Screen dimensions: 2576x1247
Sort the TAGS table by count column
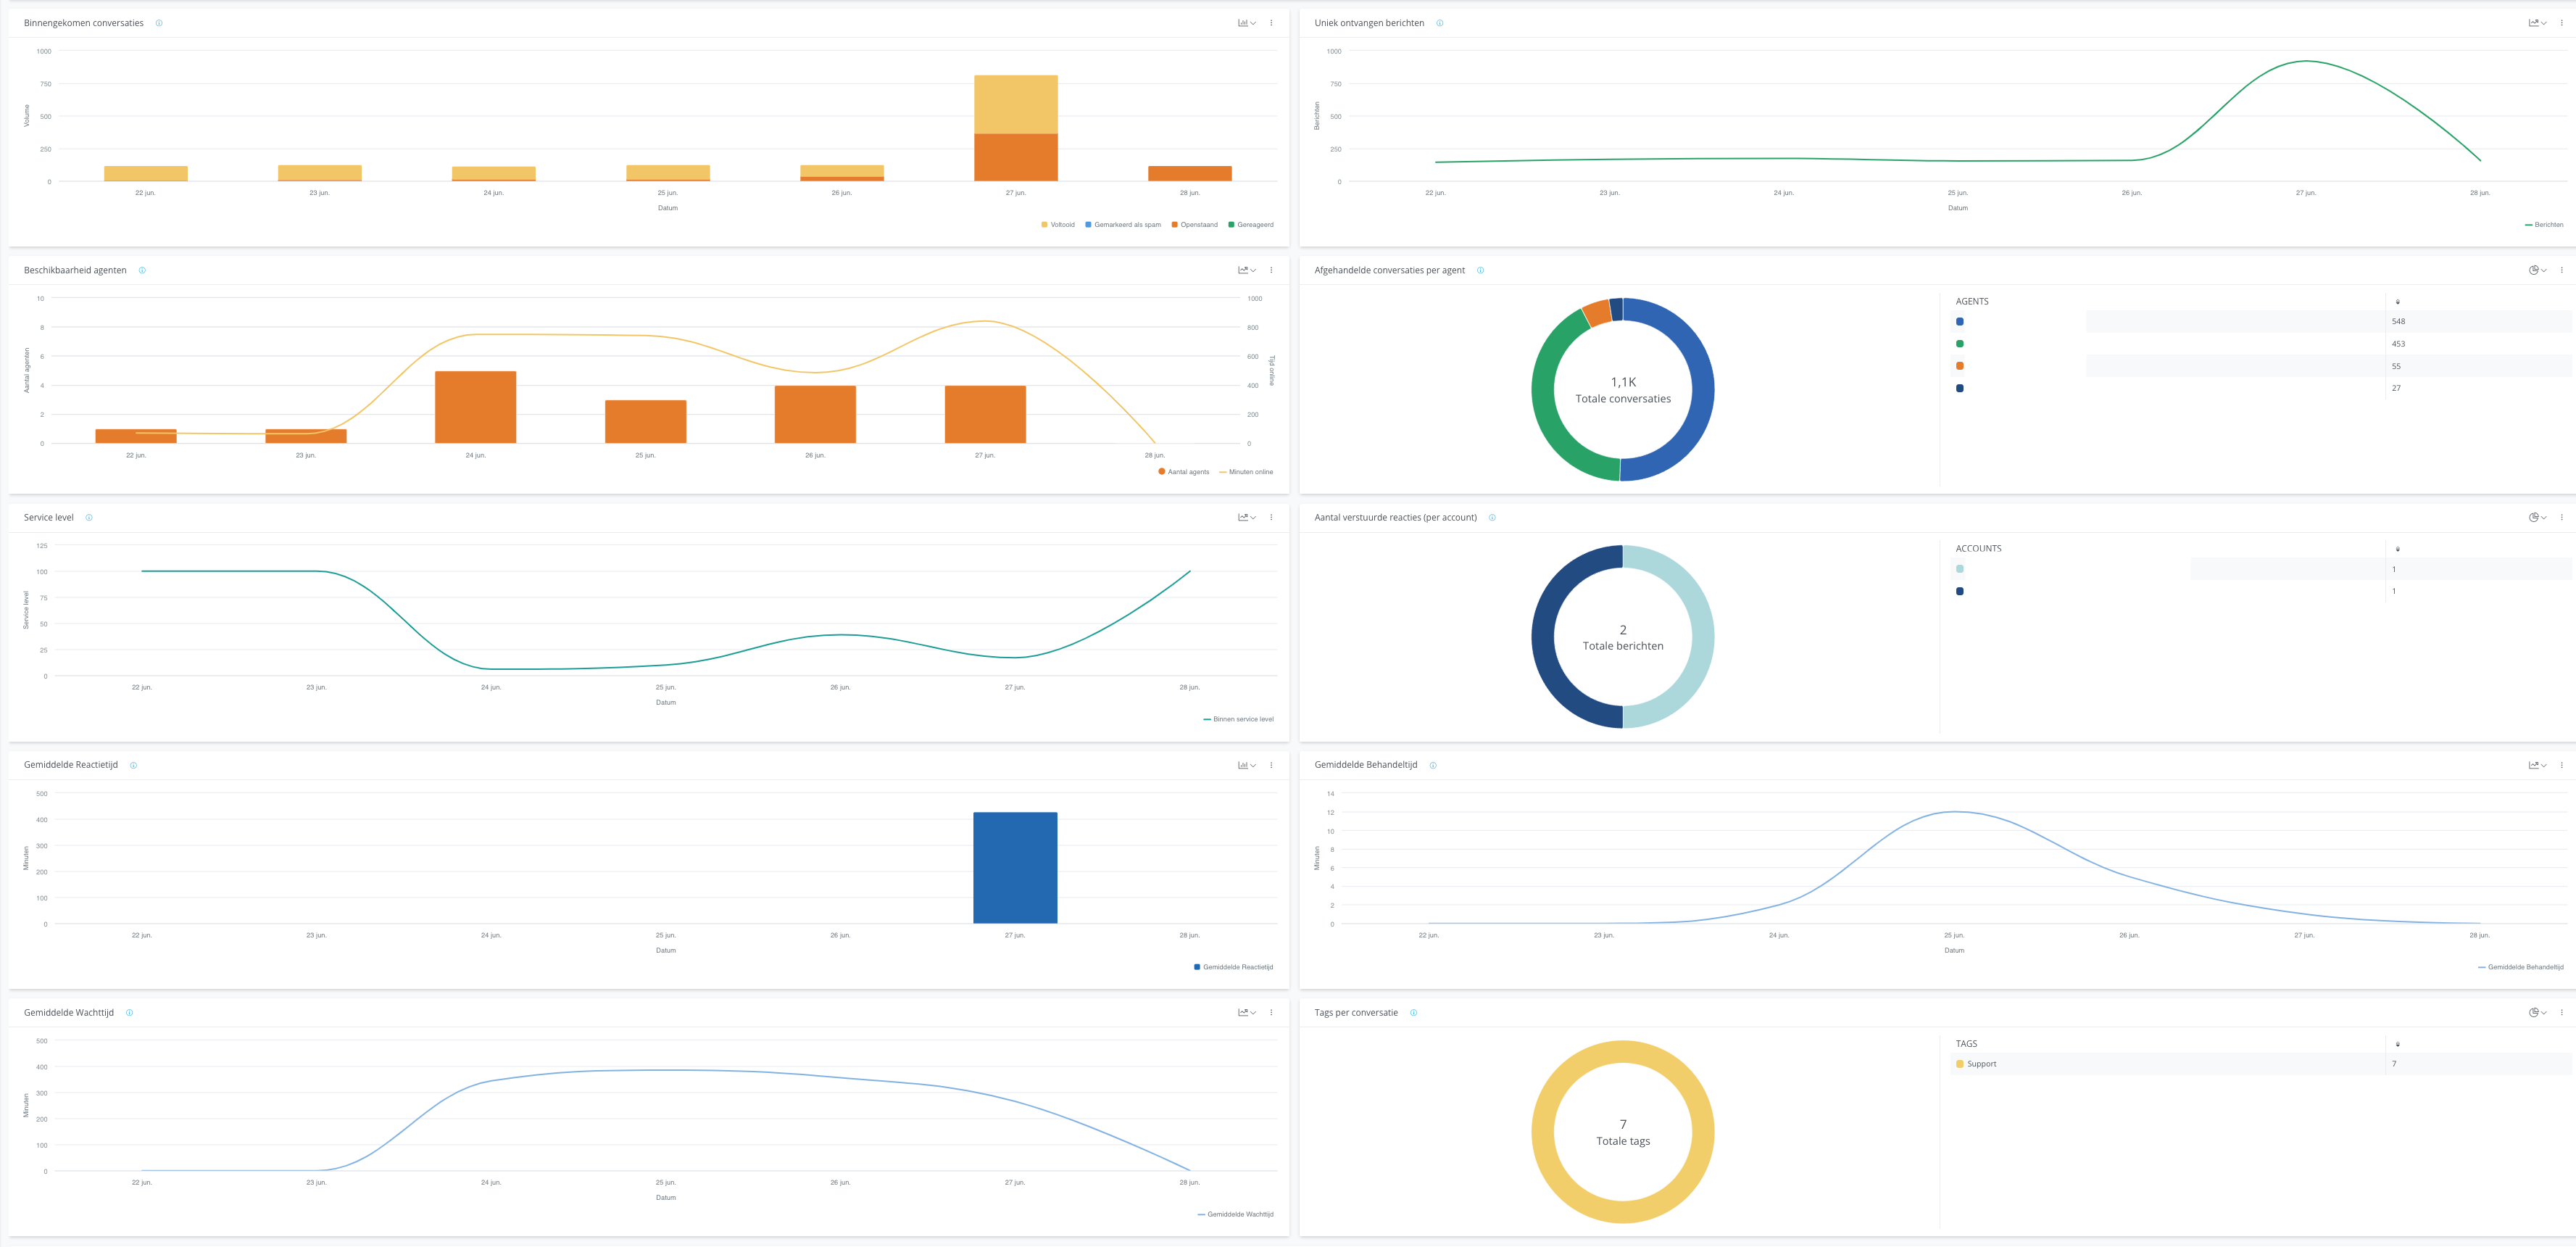click(x=2397, y=1044)
